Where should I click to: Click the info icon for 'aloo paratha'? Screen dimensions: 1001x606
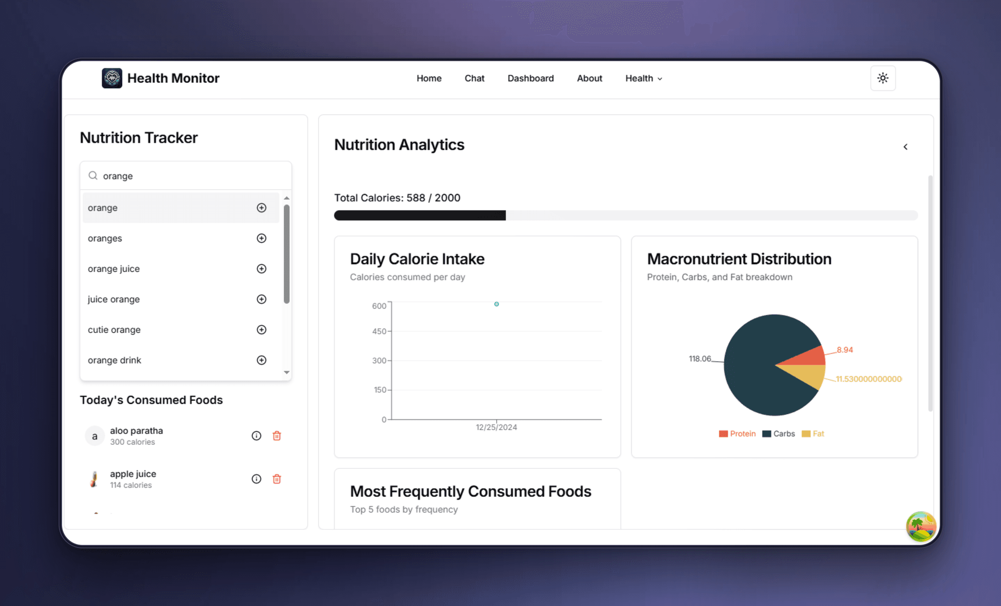(256, 436)
